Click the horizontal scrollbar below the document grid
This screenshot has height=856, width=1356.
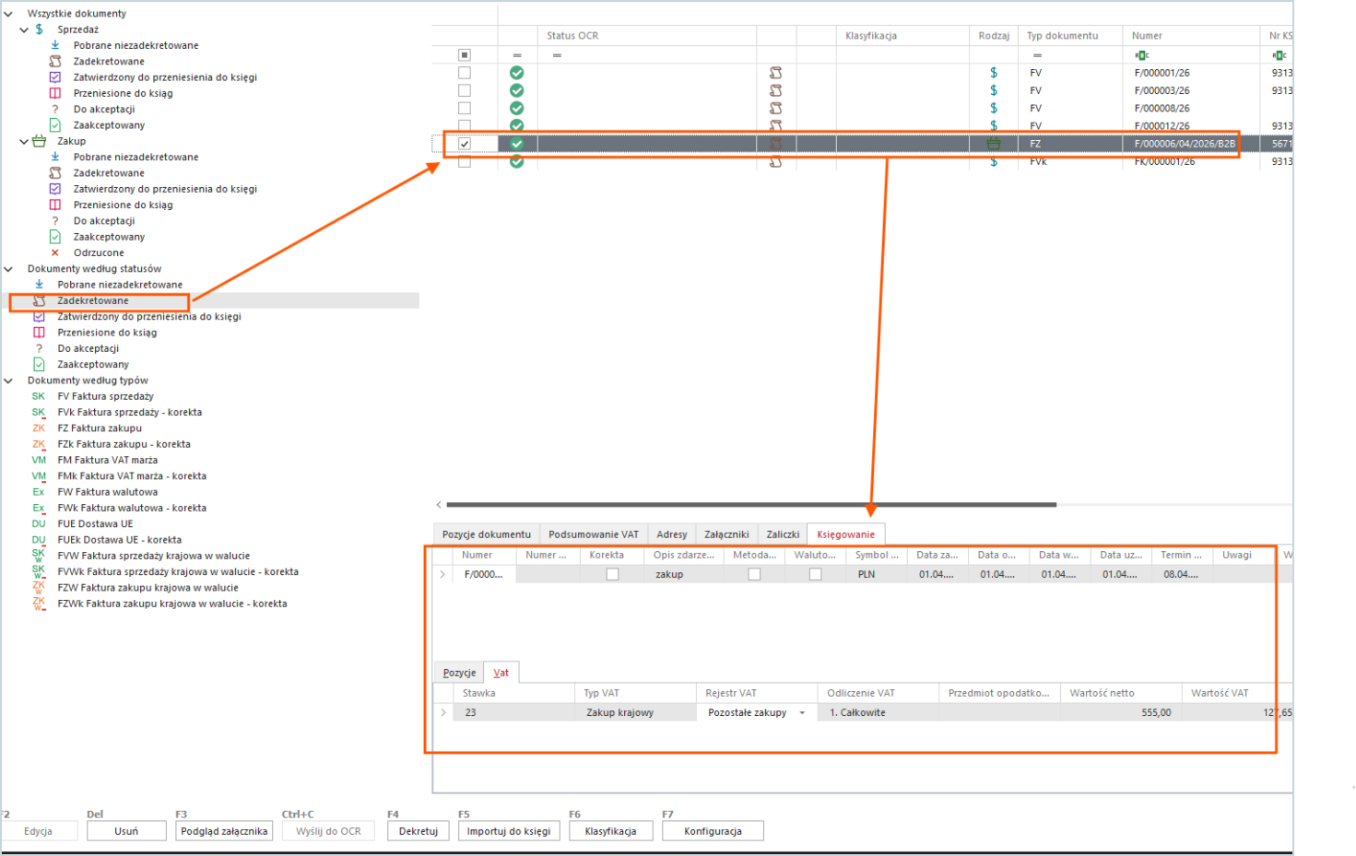tap(750, 505)
